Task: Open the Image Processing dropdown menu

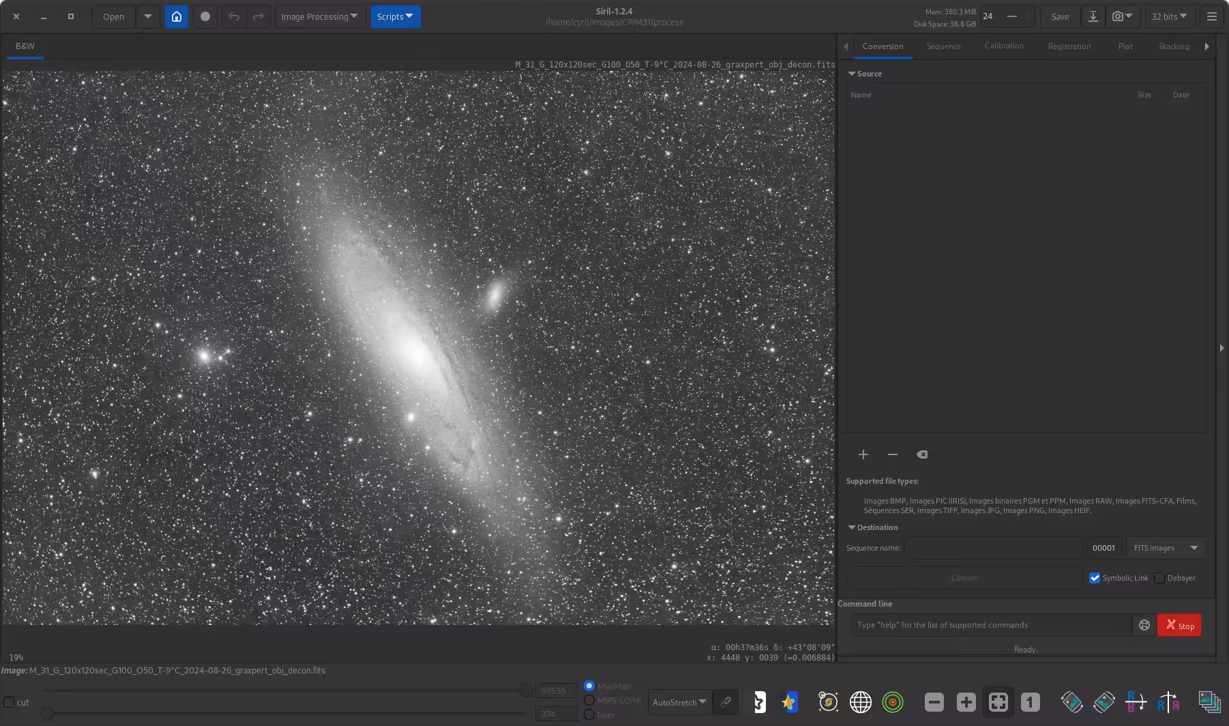Action: click(x=320, y=16)
